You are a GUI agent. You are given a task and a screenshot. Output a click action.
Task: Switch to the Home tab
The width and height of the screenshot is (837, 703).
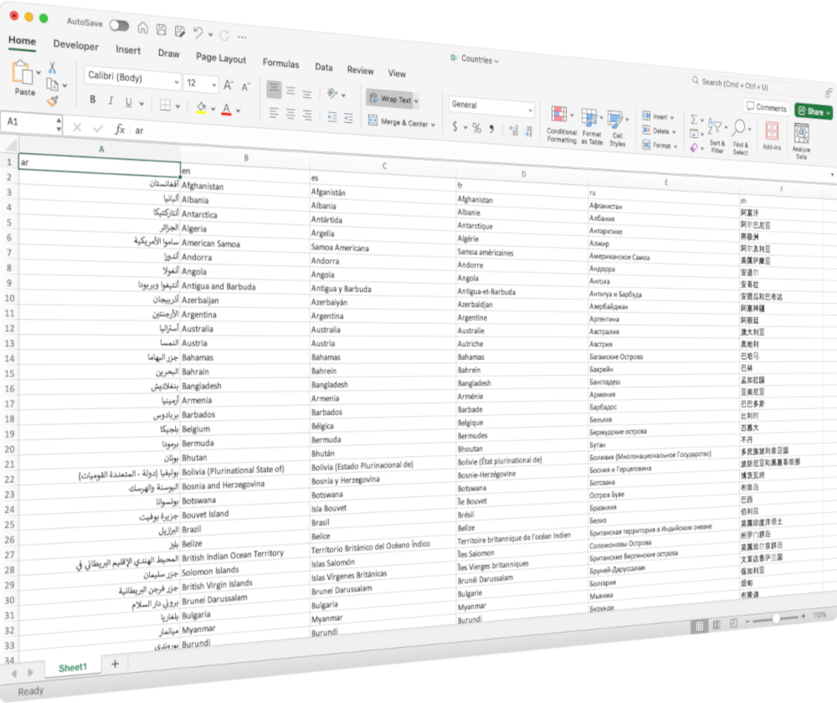(x=22, y=40)
